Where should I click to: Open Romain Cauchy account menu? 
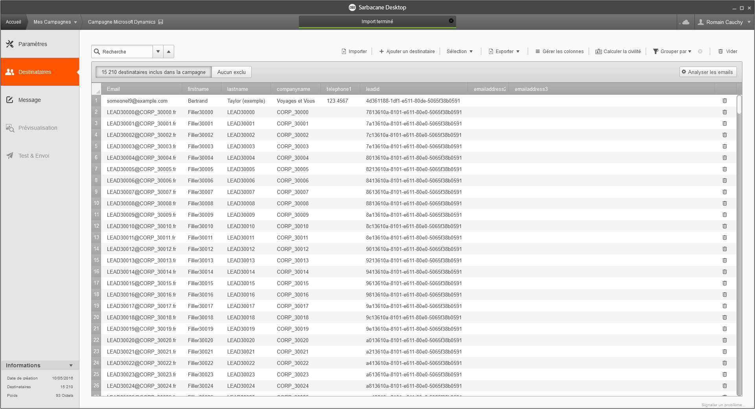[724, 22]
